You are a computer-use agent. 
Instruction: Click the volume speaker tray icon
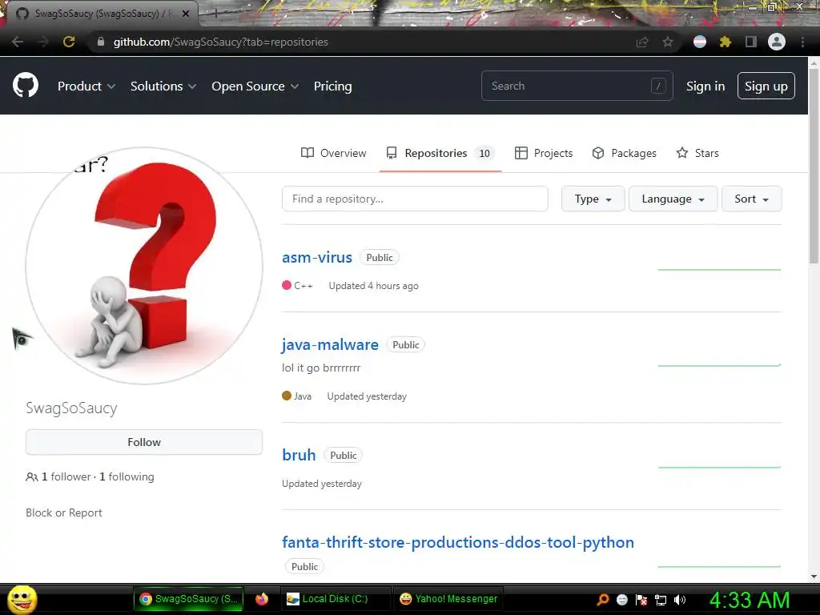[680, 599]
